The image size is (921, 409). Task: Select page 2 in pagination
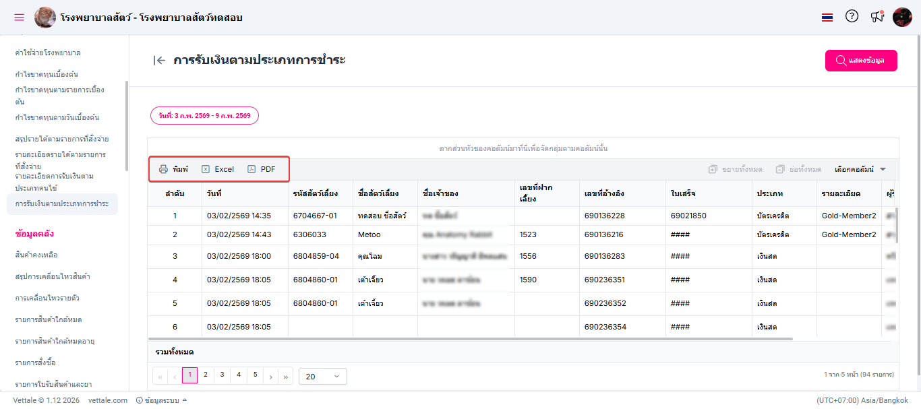click(206, 375)
